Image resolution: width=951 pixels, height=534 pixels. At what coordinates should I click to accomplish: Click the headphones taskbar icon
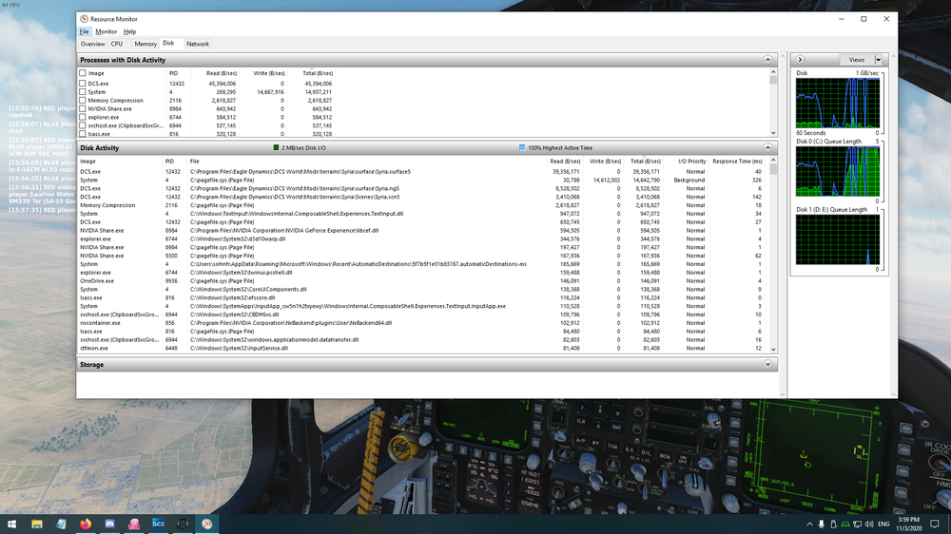183,524
